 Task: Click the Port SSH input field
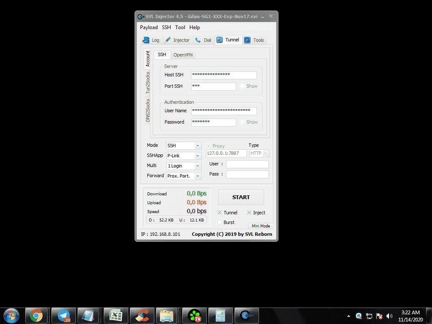click(213, 86)
